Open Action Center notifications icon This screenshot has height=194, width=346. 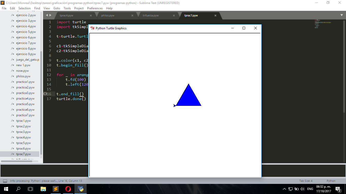(x=338, y=189)
